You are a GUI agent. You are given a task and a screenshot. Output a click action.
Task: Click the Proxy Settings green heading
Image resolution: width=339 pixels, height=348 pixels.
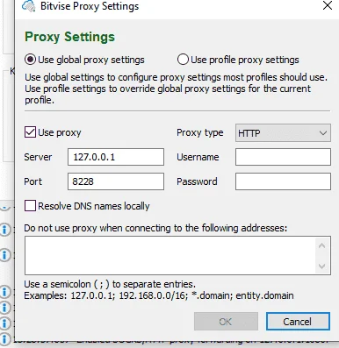[69, 37]
